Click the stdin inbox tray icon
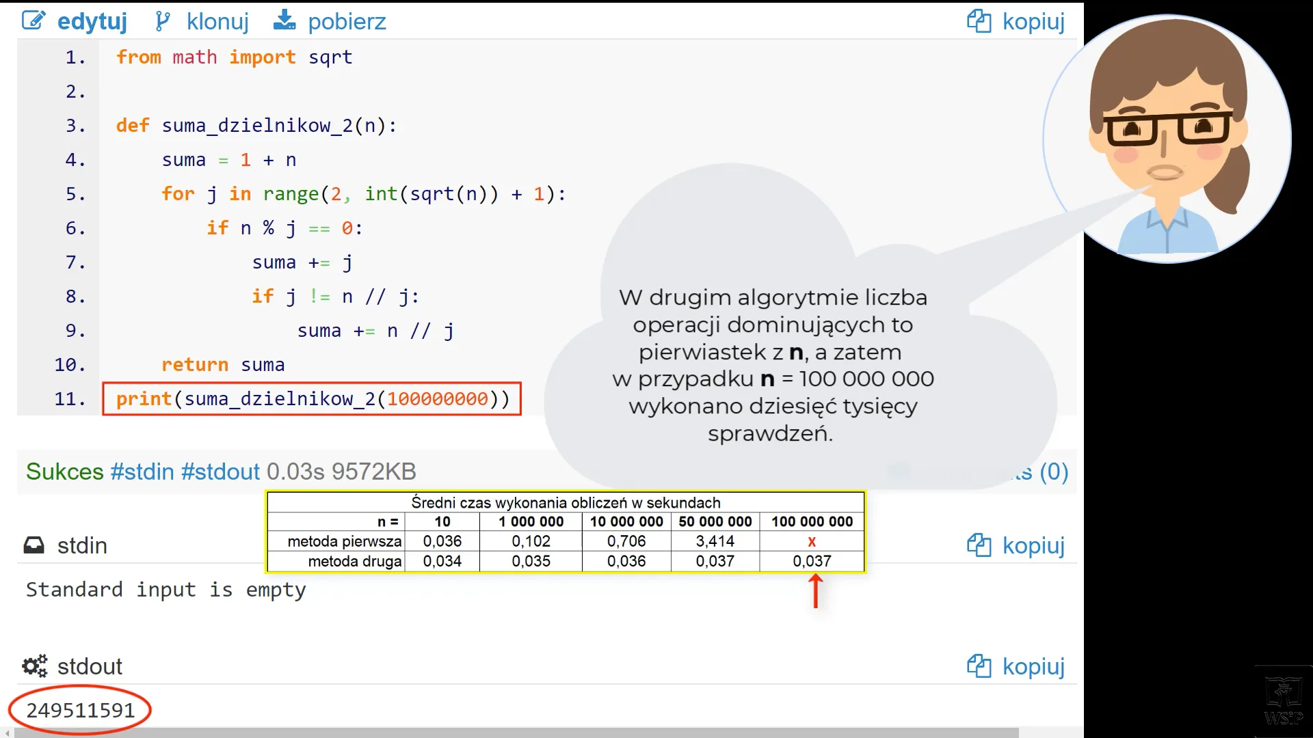Viewport: 1313px width, 738px height. [x=34, y=545]
